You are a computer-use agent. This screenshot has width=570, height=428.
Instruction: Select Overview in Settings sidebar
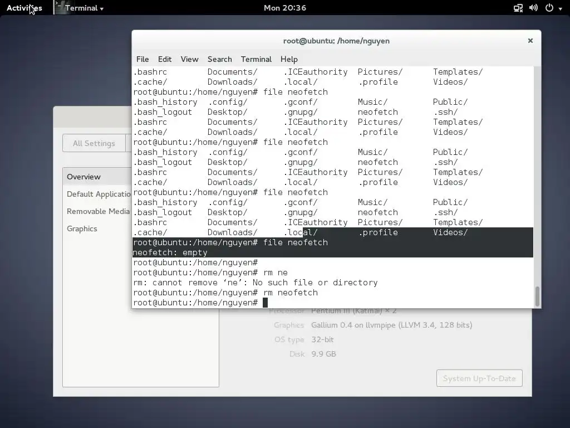click(x=97, y=177)
